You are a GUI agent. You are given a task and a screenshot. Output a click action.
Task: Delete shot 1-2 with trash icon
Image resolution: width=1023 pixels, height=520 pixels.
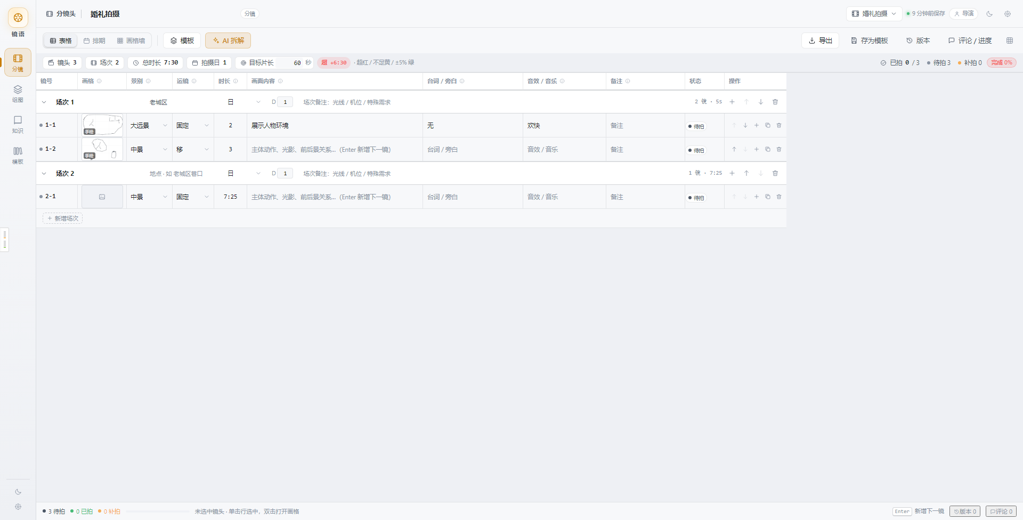tap(779, 149)
